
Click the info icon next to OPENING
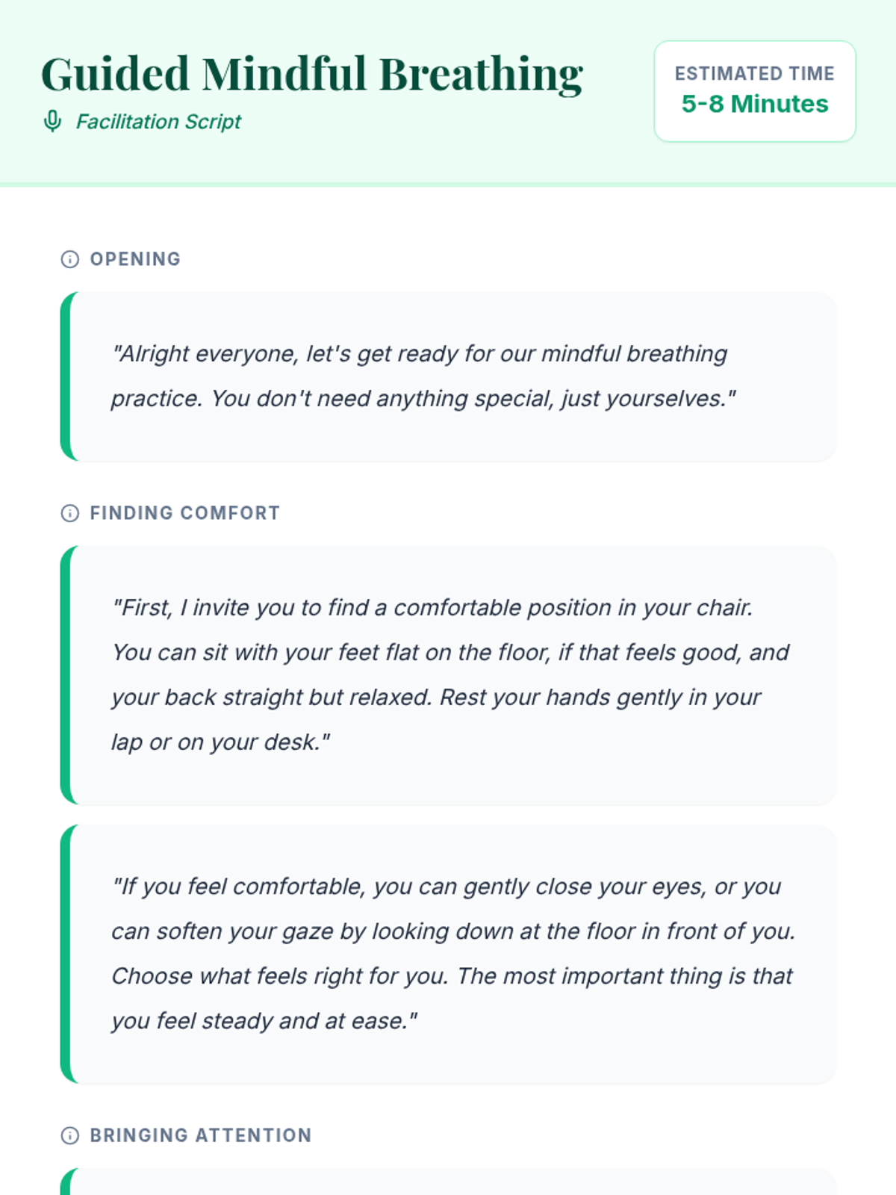tap(69, 259)
